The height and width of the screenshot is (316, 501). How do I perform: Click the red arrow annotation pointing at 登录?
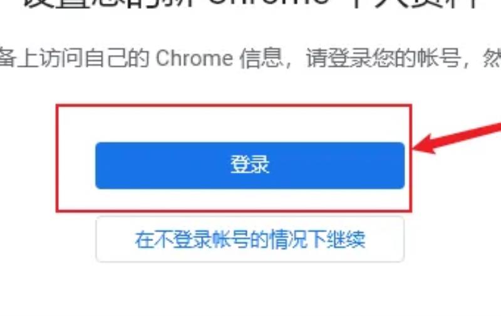click(457, 138)
